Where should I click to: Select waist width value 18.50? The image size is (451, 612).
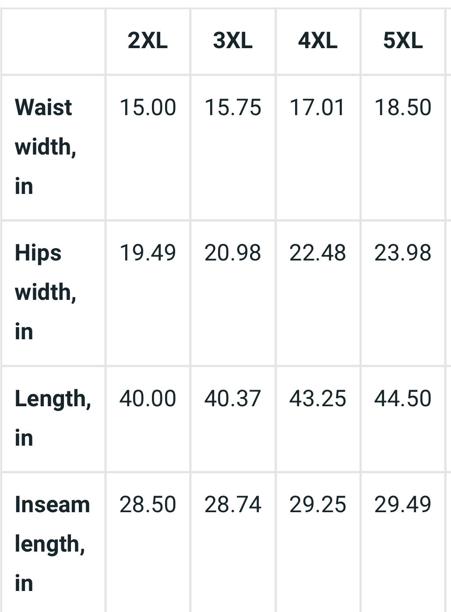coord(403,108)
